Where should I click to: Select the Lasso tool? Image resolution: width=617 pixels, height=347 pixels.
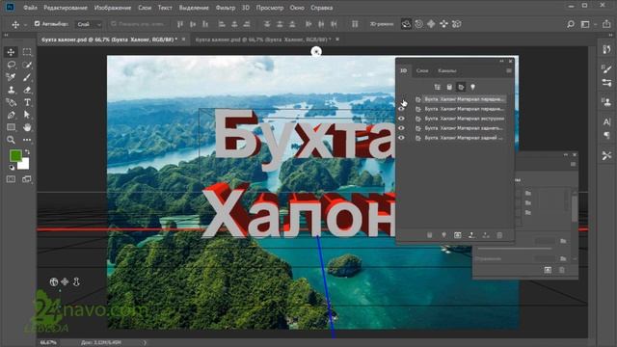tap(11, 65)
